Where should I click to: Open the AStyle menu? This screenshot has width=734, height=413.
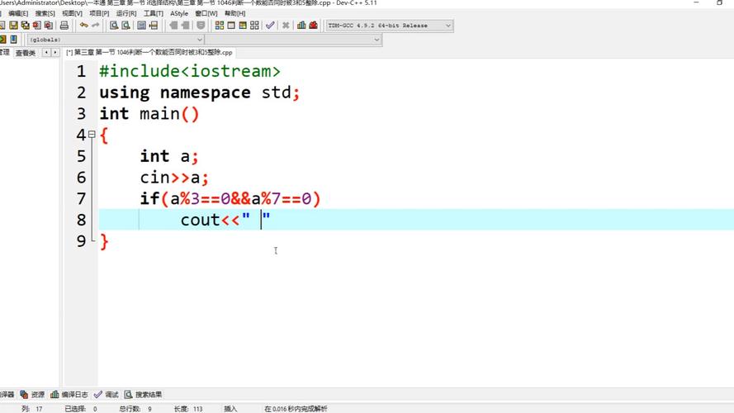click(179, 13)
